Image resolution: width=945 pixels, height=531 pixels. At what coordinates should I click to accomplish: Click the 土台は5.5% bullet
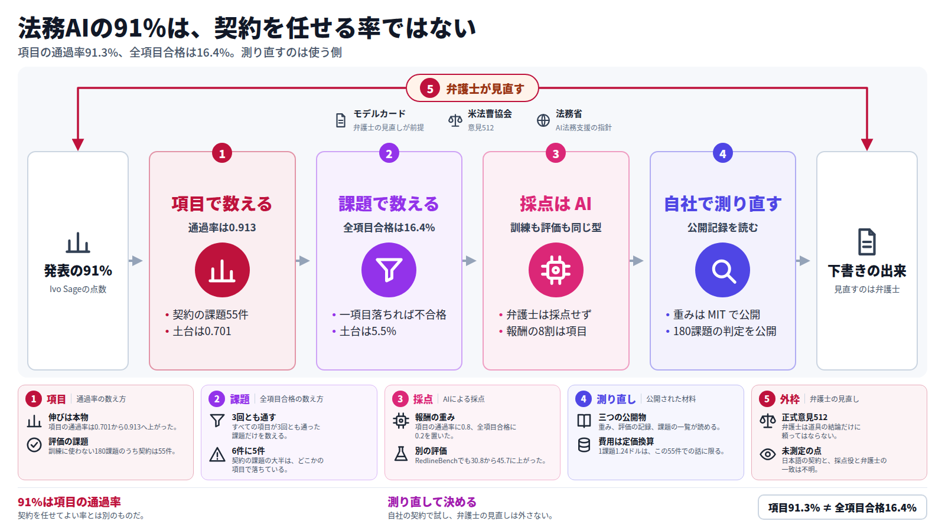tap(368, 331)
